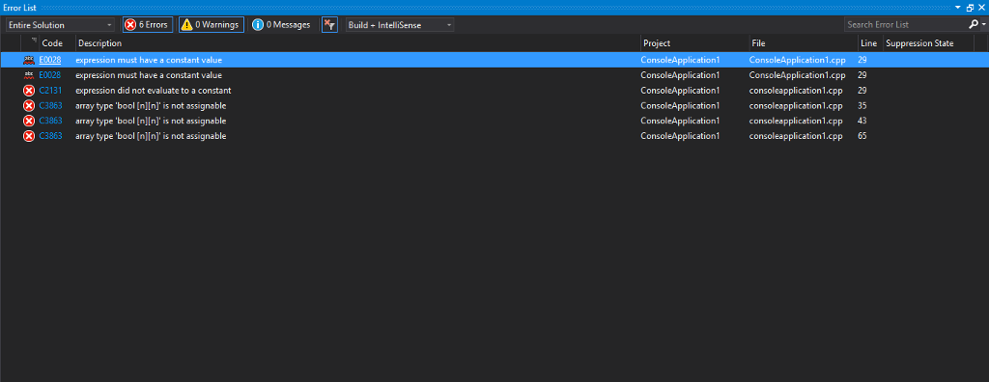Viewport: 989px width, 382px height.
Task: Click the line number 35 cell
Action: pyautogui.click(x=862, y=105)
